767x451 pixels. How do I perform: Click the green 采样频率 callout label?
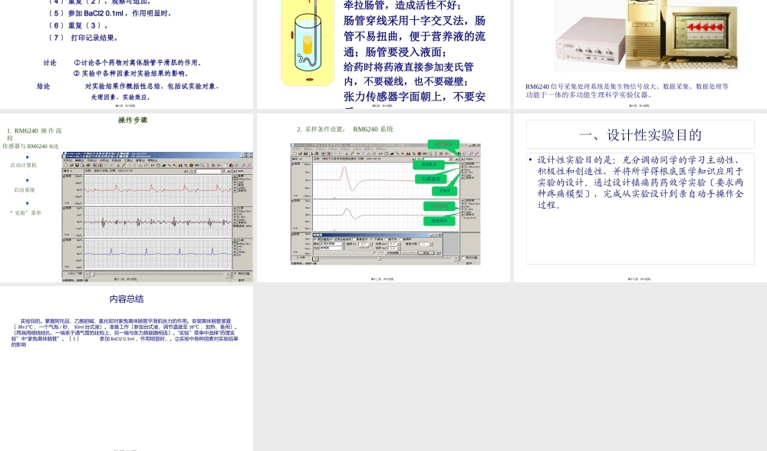tap(444, 144)
